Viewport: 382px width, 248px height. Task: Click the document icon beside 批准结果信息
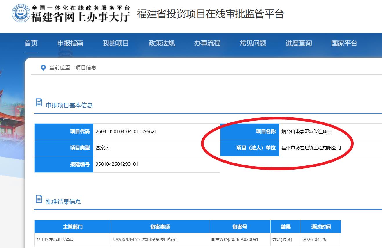click(39, 199)
